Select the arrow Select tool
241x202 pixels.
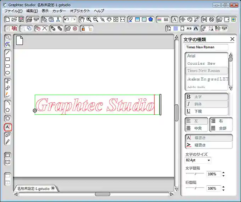(7, 37)
